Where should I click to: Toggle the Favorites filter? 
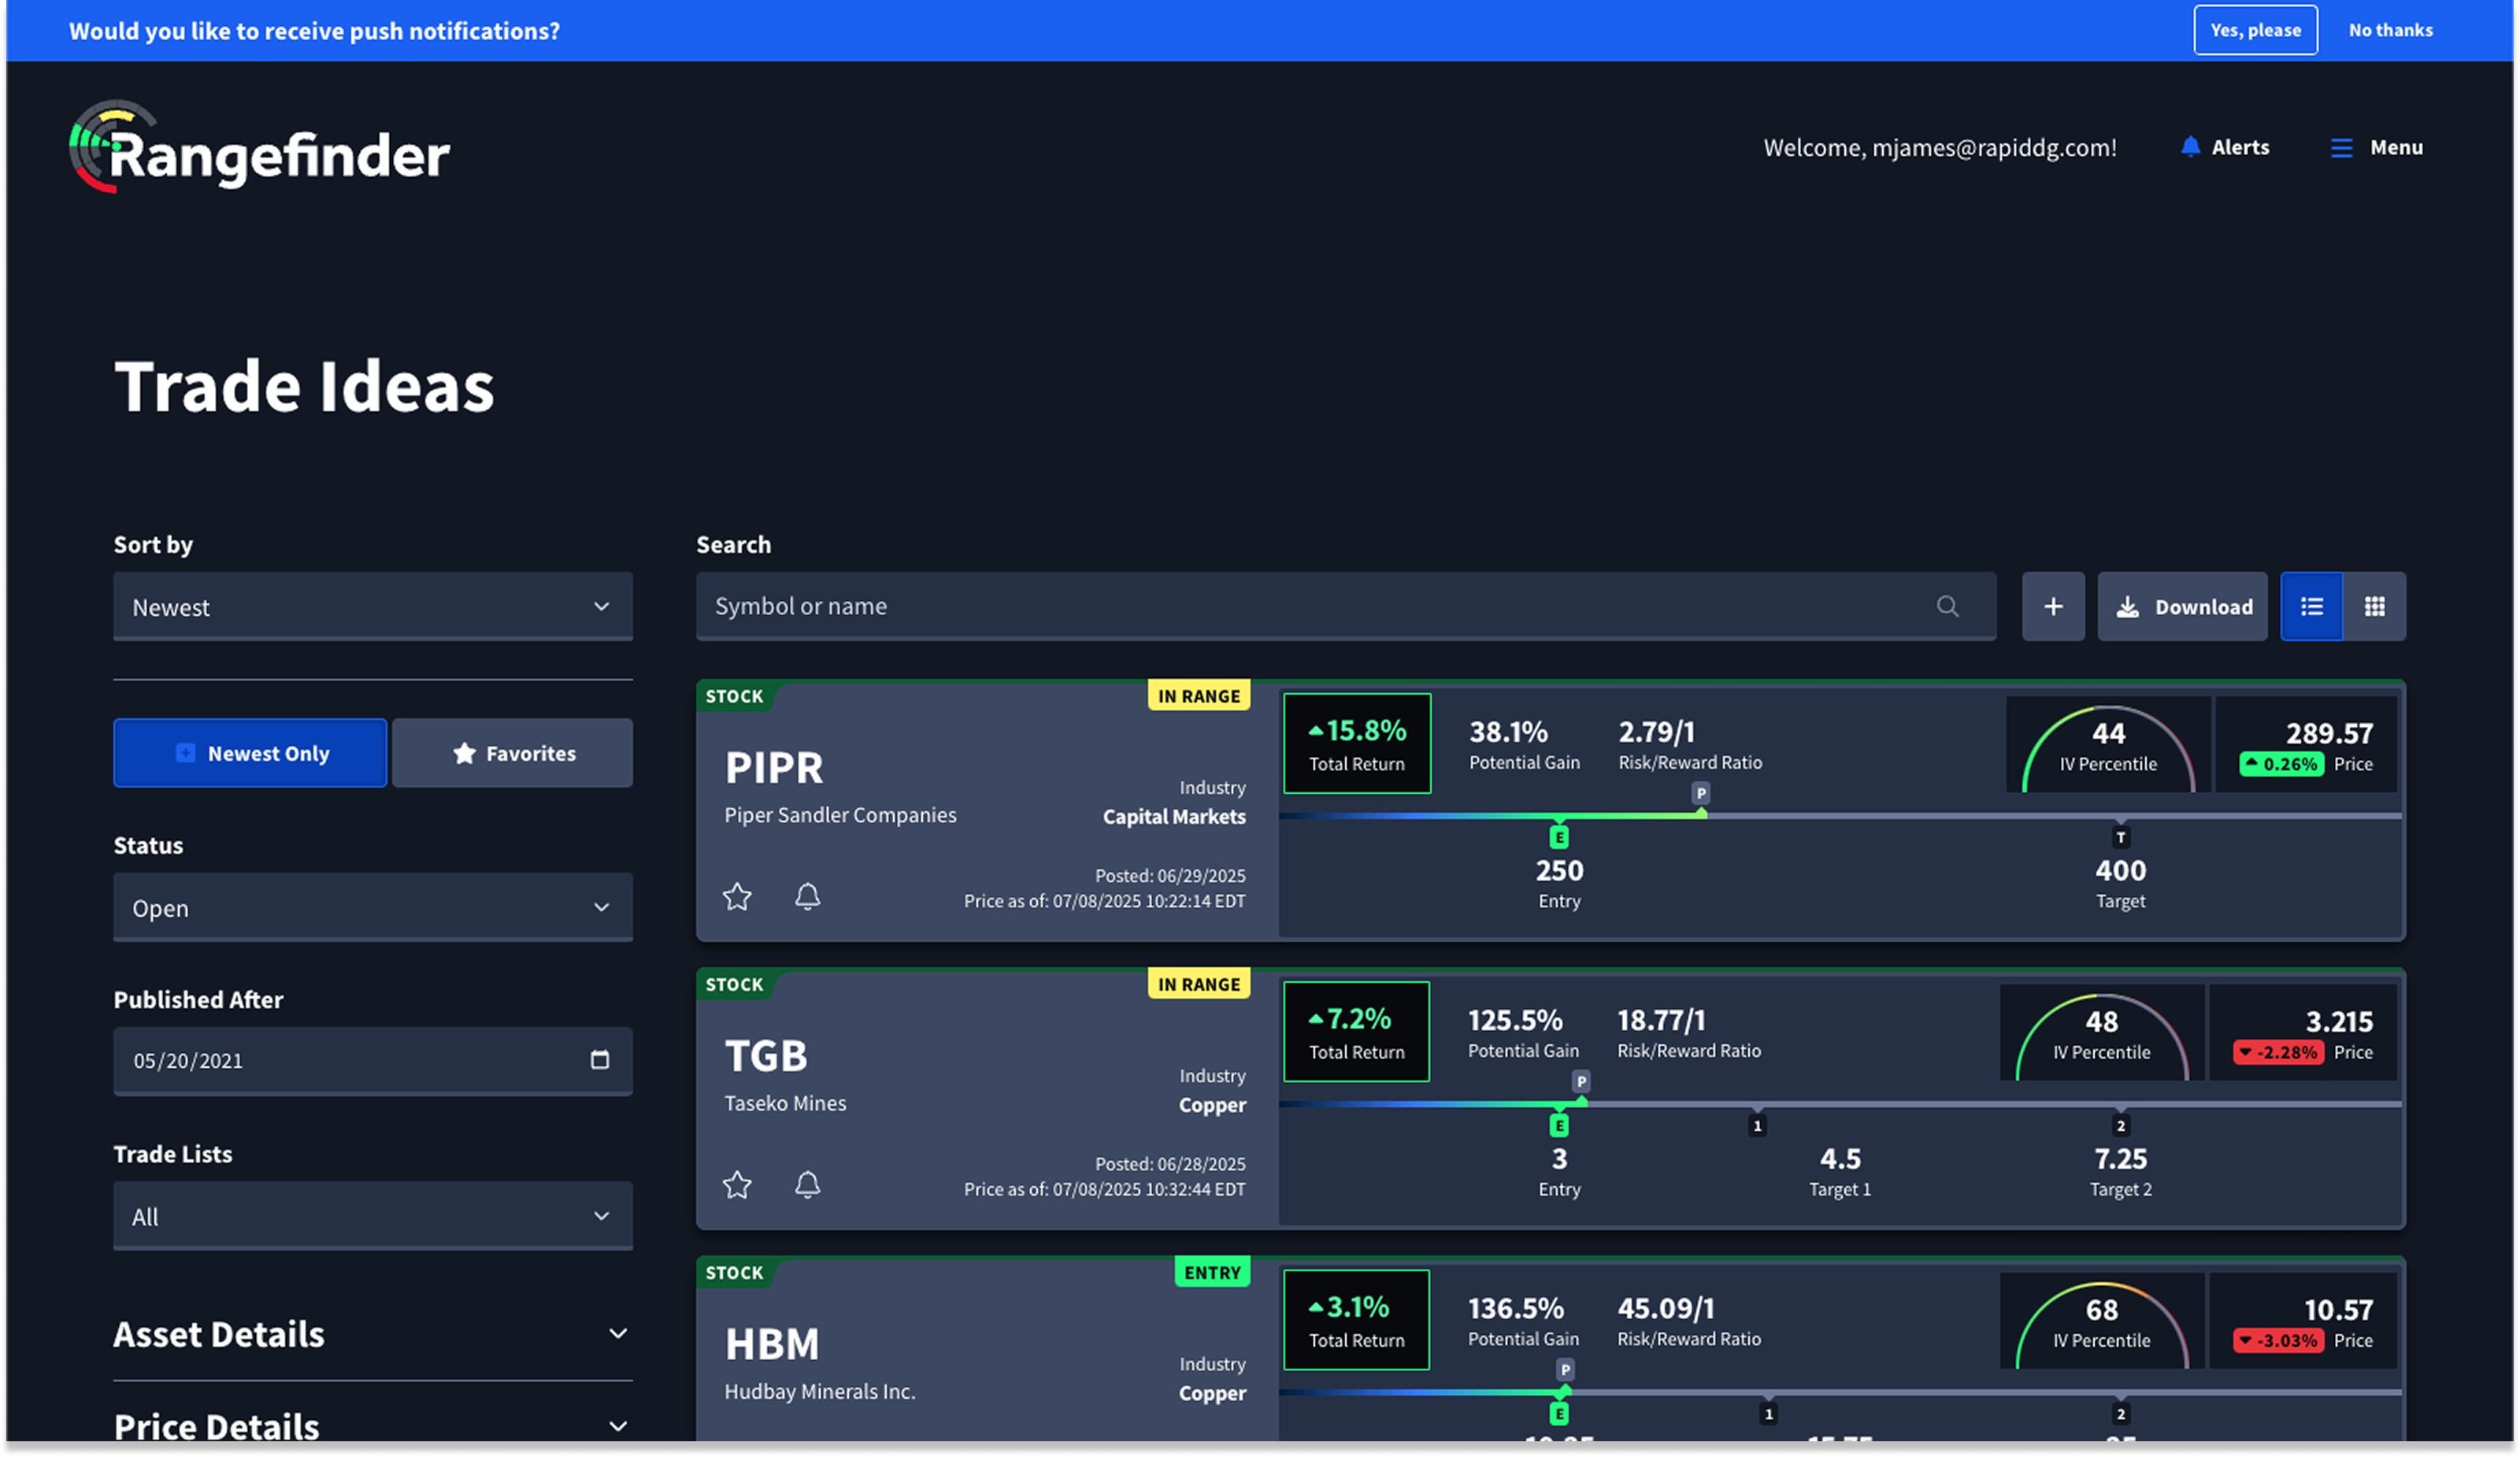click(x=512, y=753)
